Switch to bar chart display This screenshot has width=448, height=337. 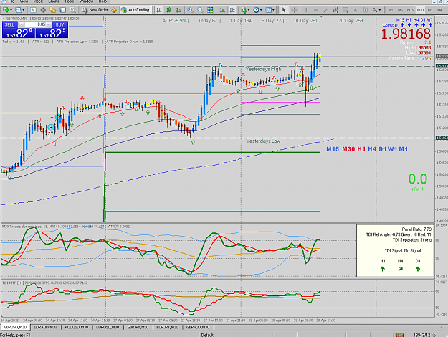pos(158,10)
